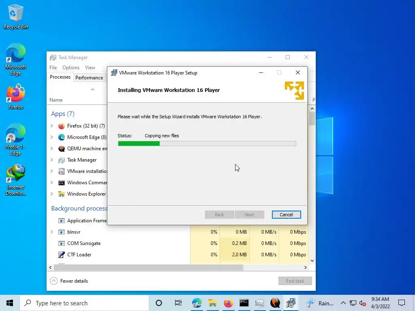Viewport: 415px width, 311px height.
Task: Expand the Microsoft Edge (8) process group
Action: click(x=52, y=137)
